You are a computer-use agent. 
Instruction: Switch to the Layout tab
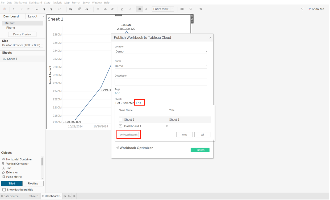(x=33, y=16)
